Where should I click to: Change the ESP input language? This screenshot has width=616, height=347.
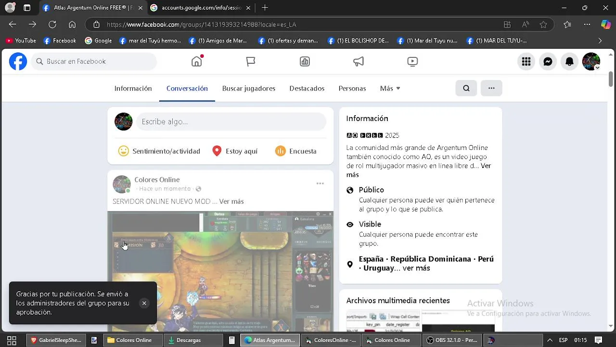coord(563,340)
